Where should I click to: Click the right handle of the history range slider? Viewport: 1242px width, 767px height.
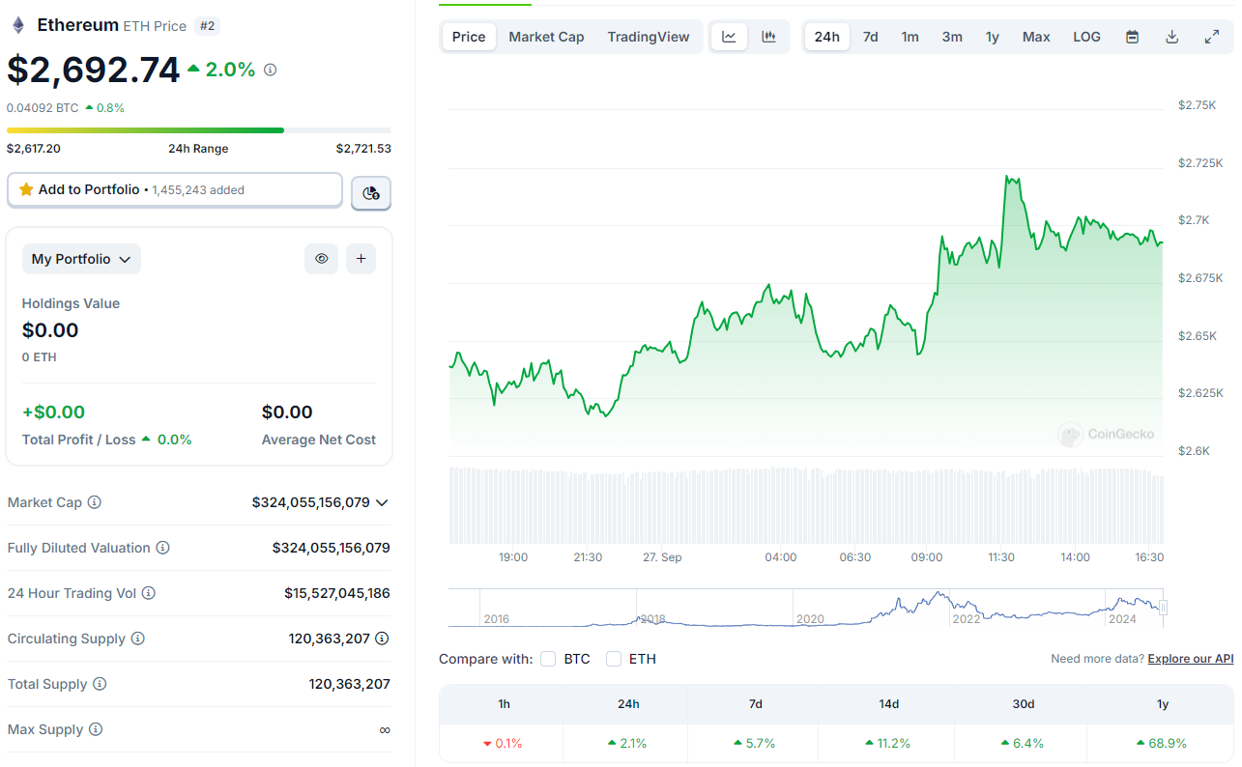point(1164,608)
